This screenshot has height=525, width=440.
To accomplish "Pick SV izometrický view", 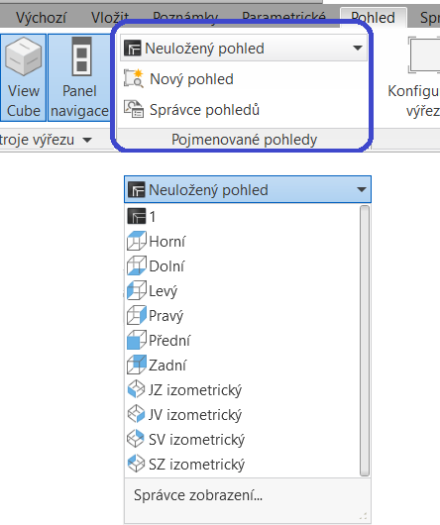I will pos(242,439).
